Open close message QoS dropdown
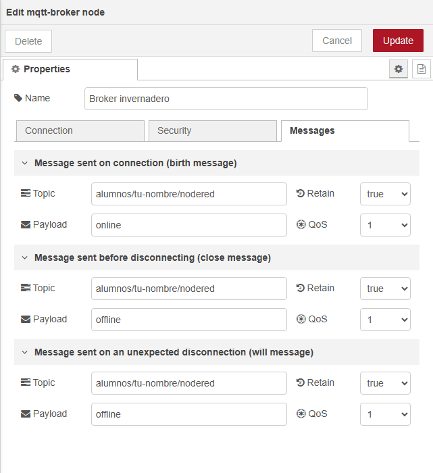Image resolution: width=433 pixels, height=473 pixels. point(385,320)
